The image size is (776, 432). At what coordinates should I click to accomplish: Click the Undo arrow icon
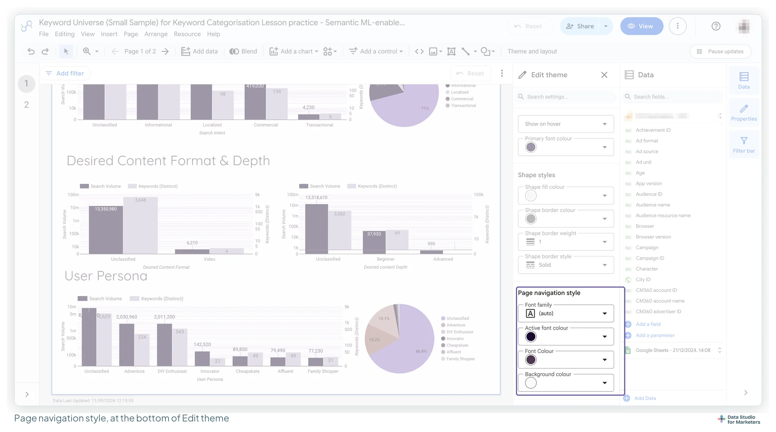(x=31, y=51)
